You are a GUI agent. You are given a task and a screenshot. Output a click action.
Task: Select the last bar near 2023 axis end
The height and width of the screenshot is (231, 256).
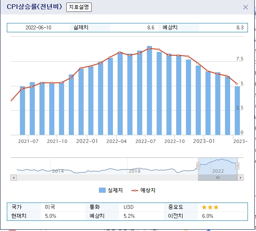coord(237,111)
